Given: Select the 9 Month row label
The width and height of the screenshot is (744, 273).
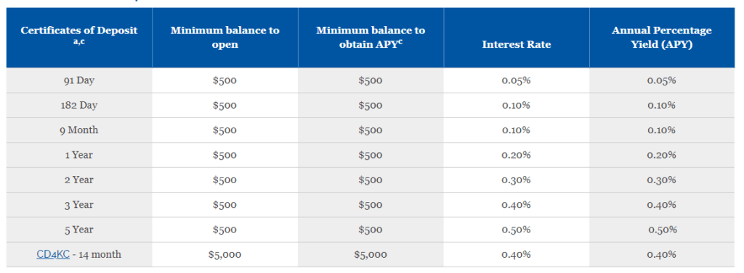Looking at the screenshot, I should [79, 130].
